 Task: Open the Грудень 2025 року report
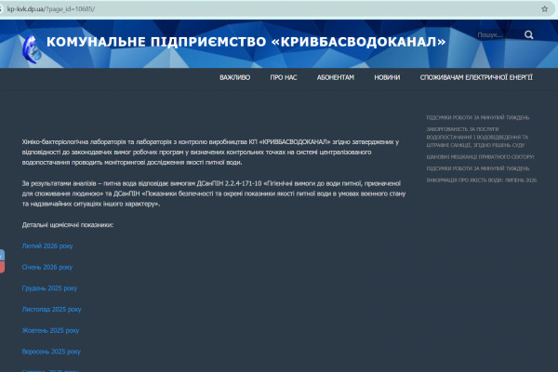click(49, 288)
